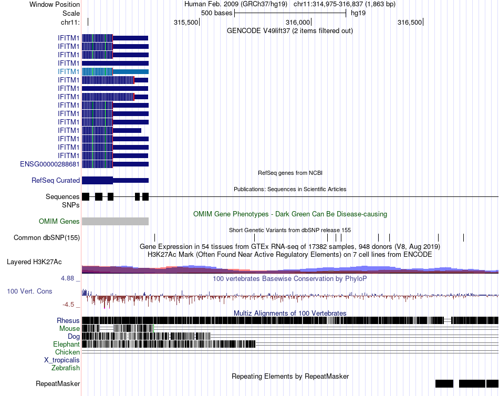Click Short Genetic Variants dbSNP title
Viewport: 499px width, 396px height.
(x=290, y=230)
